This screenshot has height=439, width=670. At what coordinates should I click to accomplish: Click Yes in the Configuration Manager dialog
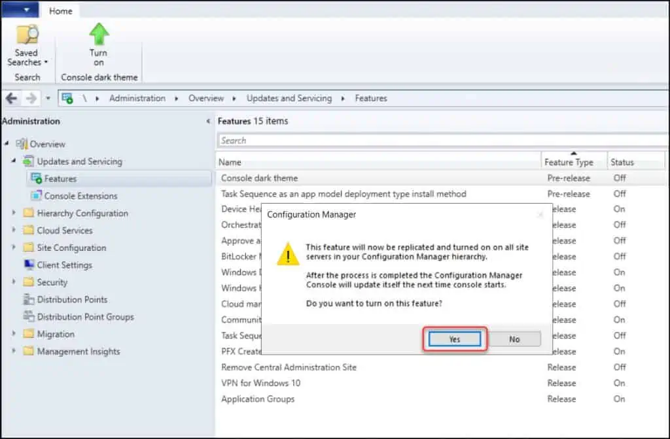coord(455,339)
